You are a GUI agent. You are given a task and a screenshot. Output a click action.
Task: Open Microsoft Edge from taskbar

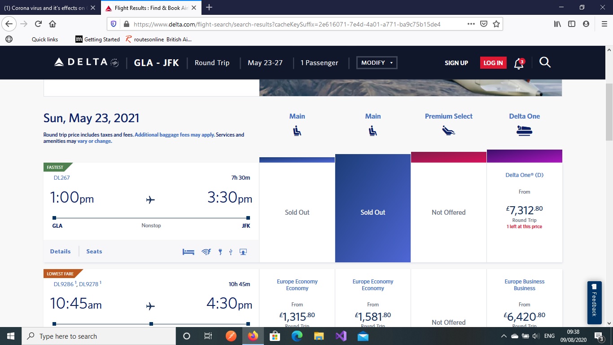point(297,336)
